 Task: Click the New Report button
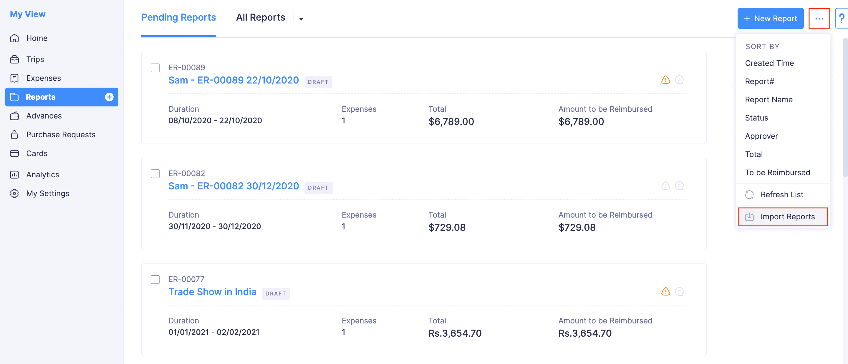coord(770,19)
